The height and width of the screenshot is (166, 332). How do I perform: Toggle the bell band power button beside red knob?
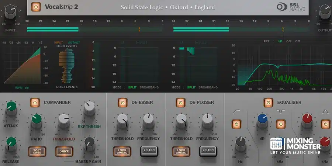pyautogui.click(x=326, y=124)
